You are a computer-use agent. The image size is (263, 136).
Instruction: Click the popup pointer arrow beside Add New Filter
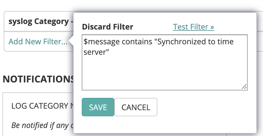point(71,42)
